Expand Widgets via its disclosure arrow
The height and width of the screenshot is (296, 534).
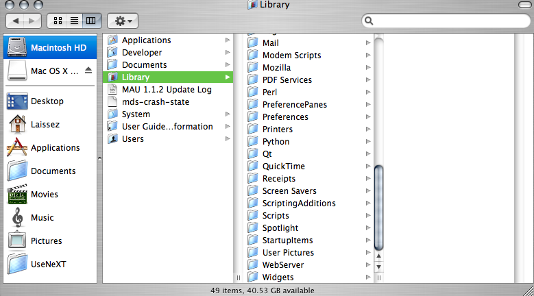coord(368,277)
